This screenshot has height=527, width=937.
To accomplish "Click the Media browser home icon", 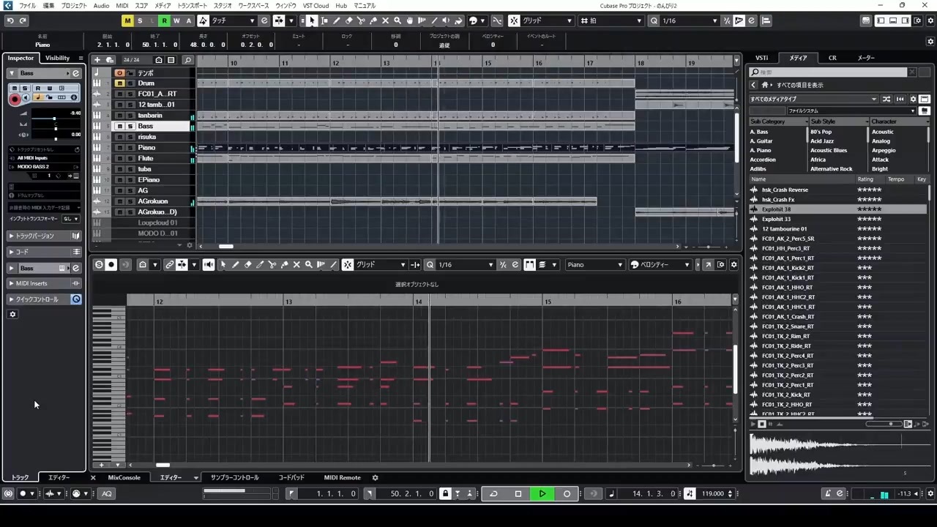I will [x=764, y=85].
